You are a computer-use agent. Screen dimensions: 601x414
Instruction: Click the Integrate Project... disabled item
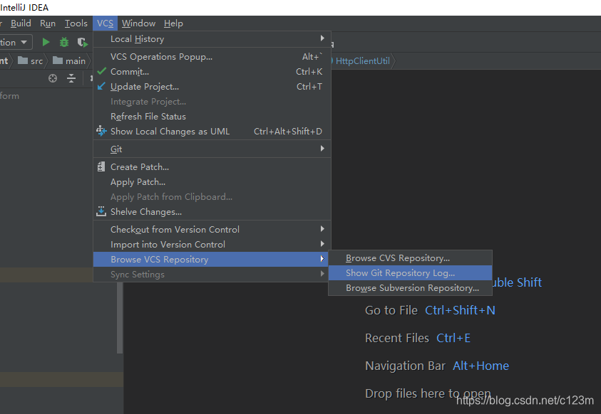coord(212,101)
